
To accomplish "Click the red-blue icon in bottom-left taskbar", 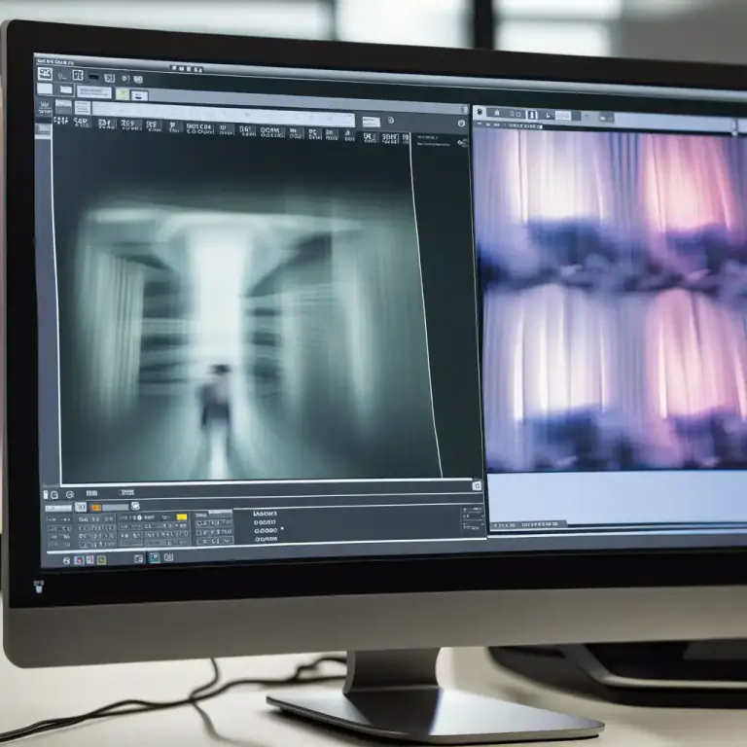I will point(79,560).
